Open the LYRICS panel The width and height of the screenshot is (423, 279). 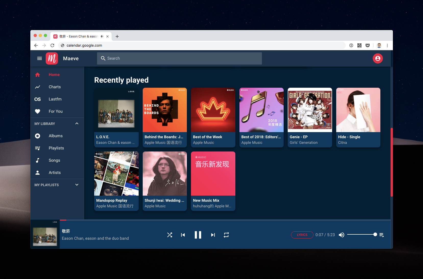(302, 235)
